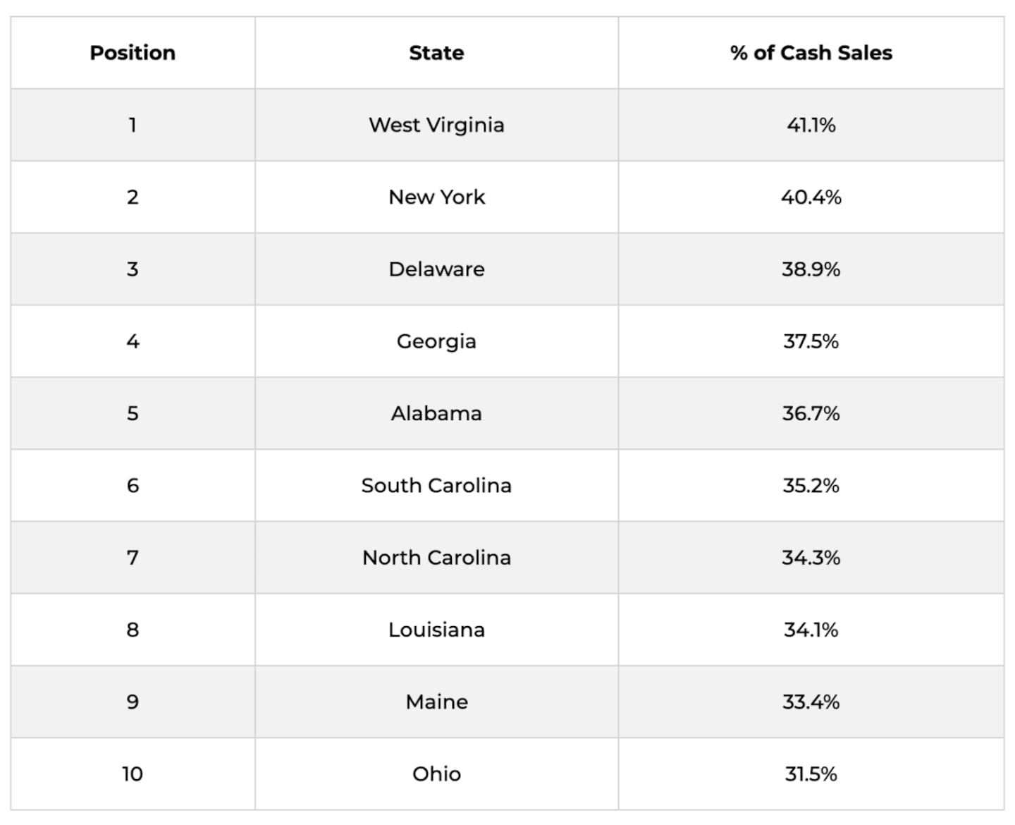Select the South Carolina cell

436,485
